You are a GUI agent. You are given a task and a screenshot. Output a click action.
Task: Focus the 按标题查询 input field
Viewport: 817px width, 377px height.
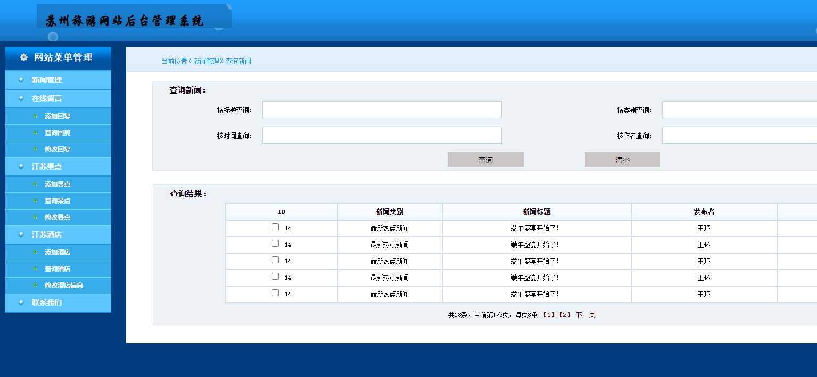click(382, 110)
